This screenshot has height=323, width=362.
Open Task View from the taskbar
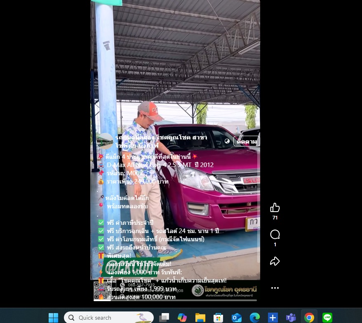point(164,318)
